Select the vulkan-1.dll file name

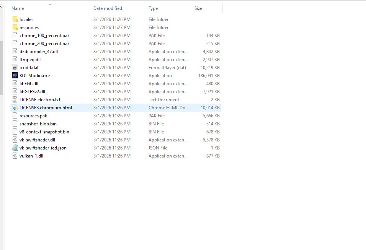point(31,156)
